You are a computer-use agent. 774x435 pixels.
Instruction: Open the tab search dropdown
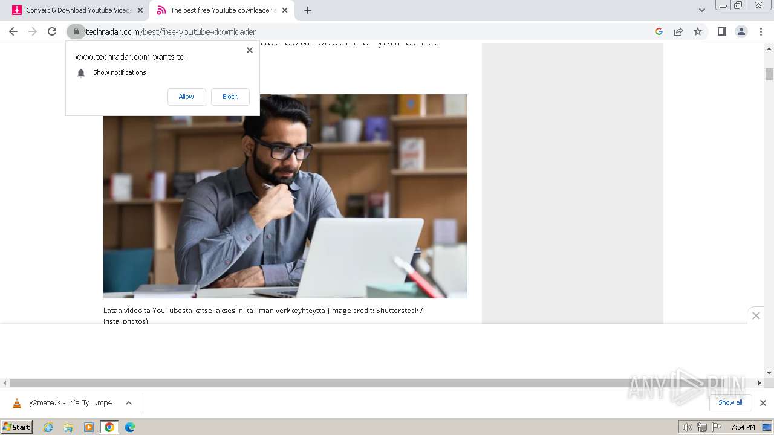click(x=701, y=10)
